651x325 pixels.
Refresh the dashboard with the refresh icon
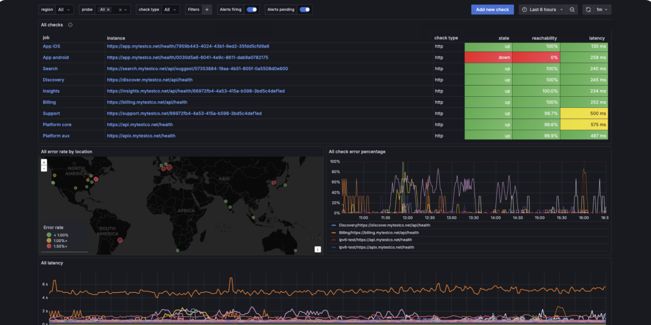pyautogui.click(x=588, y=9)
